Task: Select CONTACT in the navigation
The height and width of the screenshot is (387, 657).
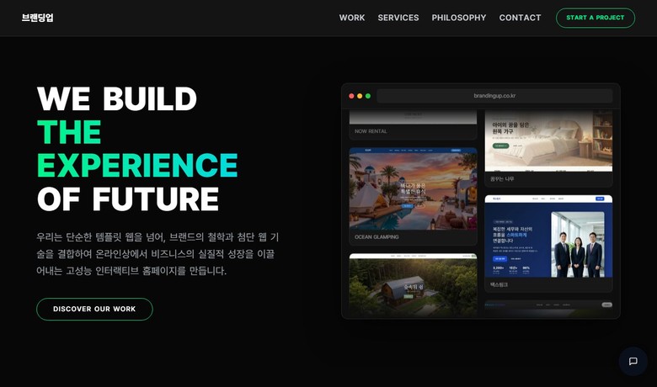Action: pos(520,18)
